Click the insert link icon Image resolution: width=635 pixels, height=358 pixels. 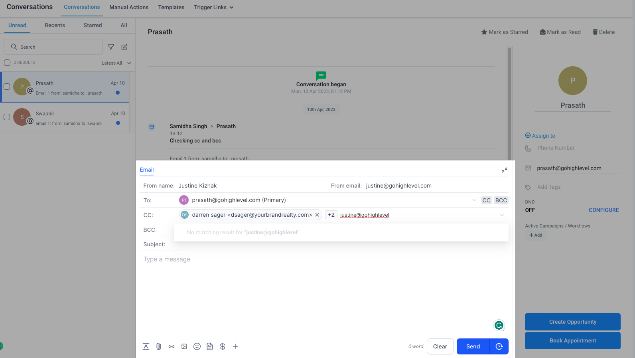172,346
